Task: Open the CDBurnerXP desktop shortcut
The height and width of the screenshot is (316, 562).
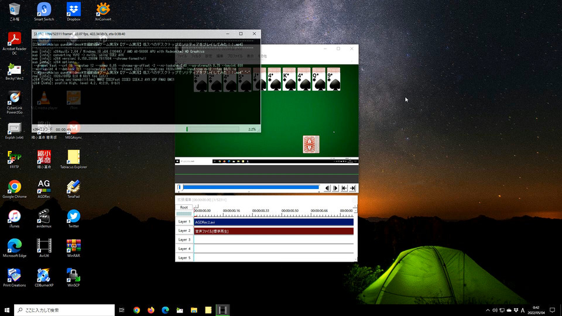Action: [x=44, y=275]
